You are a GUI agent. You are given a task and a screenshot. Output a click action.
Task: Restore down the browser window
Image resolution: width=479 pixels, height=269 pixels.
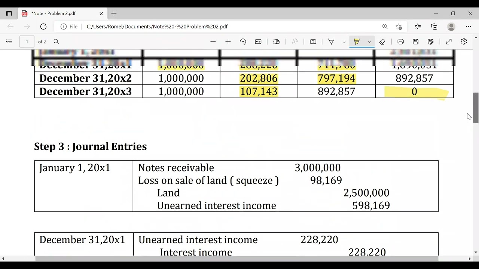point(453,13)
